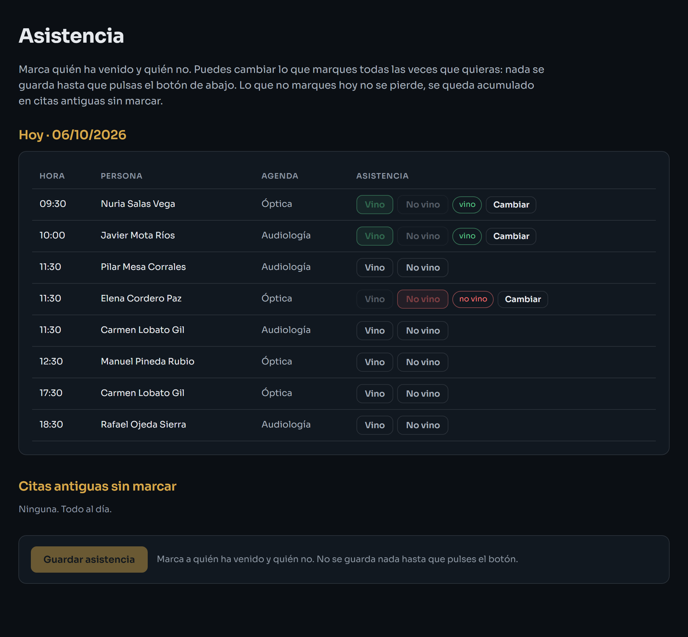Click Cambiar for Nuria Salas Vega
This screenshot has width=688, height=637.
510,205
